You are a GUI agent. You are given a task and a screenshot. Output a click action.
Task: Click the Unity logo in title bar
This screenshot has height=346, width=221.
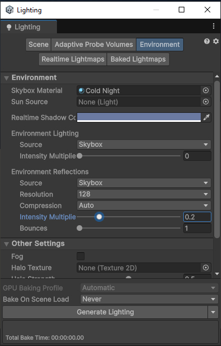point(10,10)
